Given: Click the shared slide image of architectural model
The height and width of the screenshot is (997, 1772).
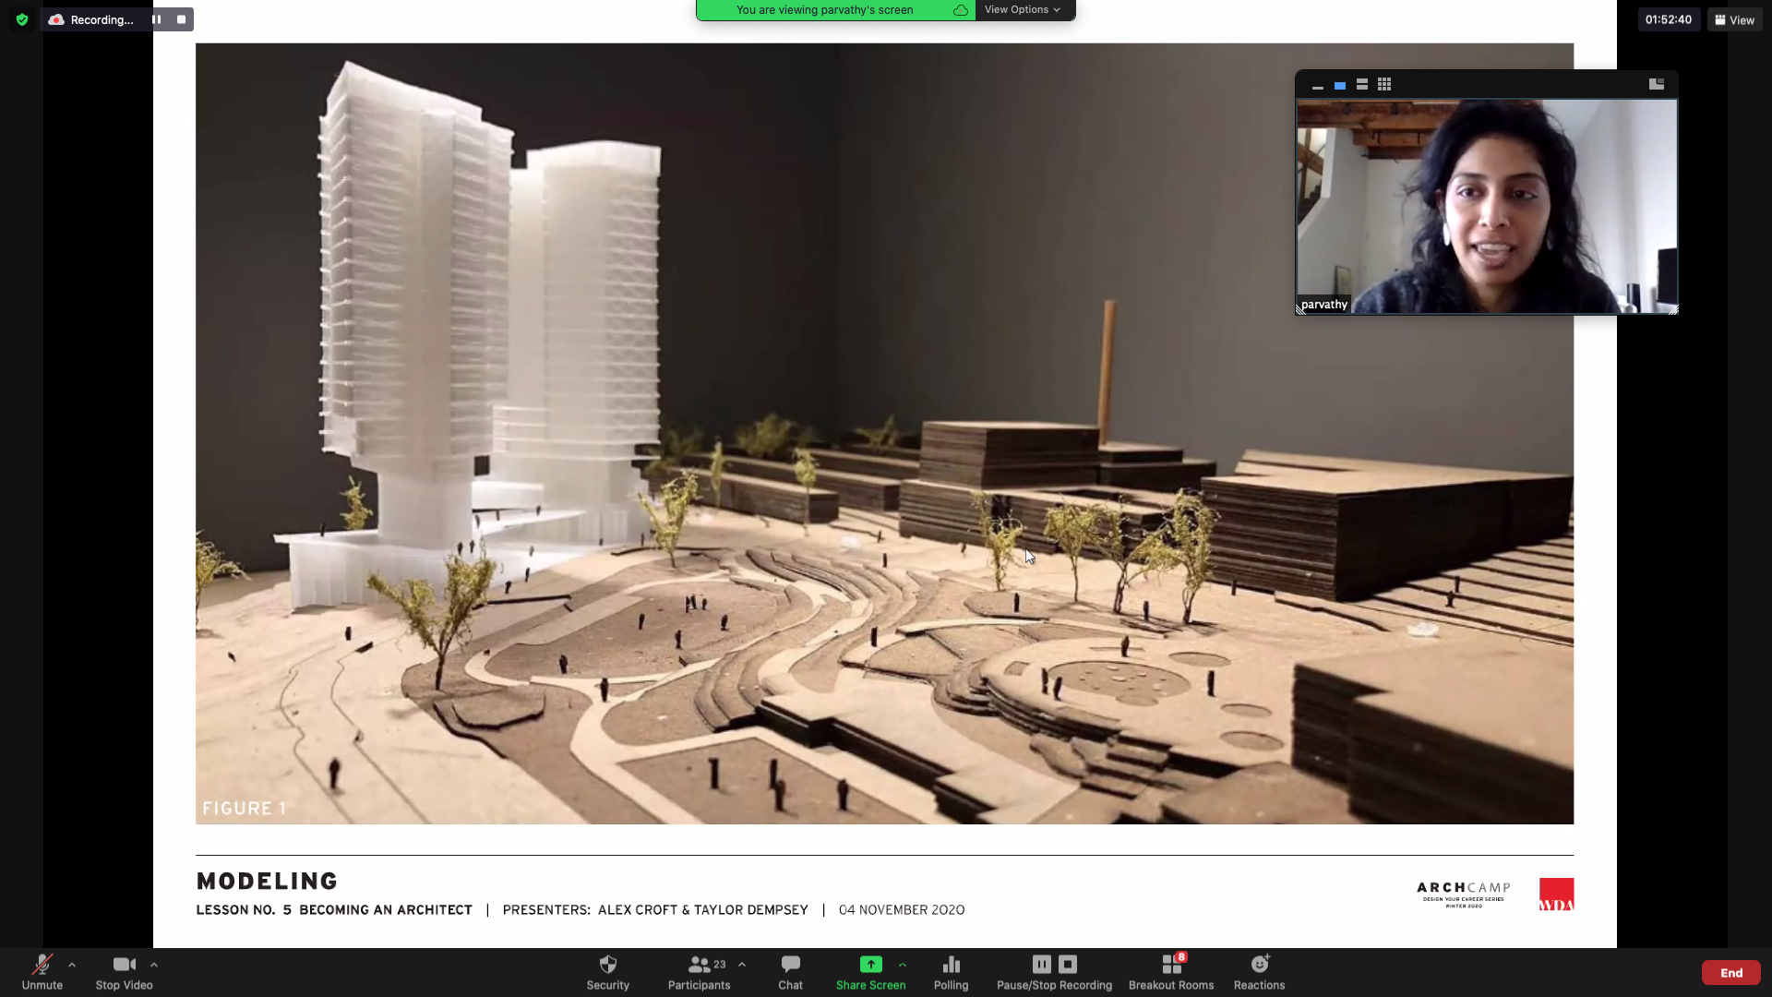Looking at the screenshot, I should [x=884, y=433].
